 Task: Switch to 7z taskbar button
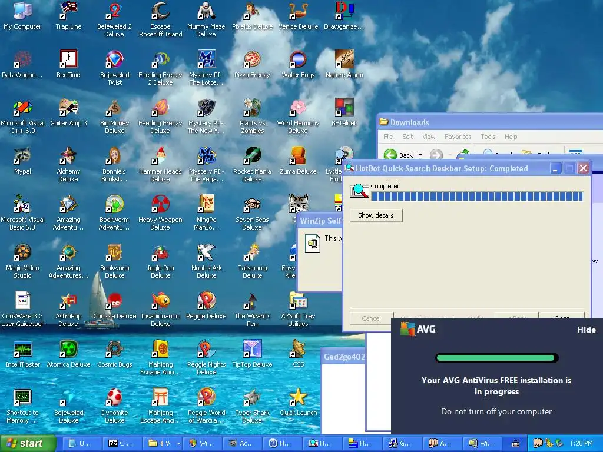tap(122, 443)
